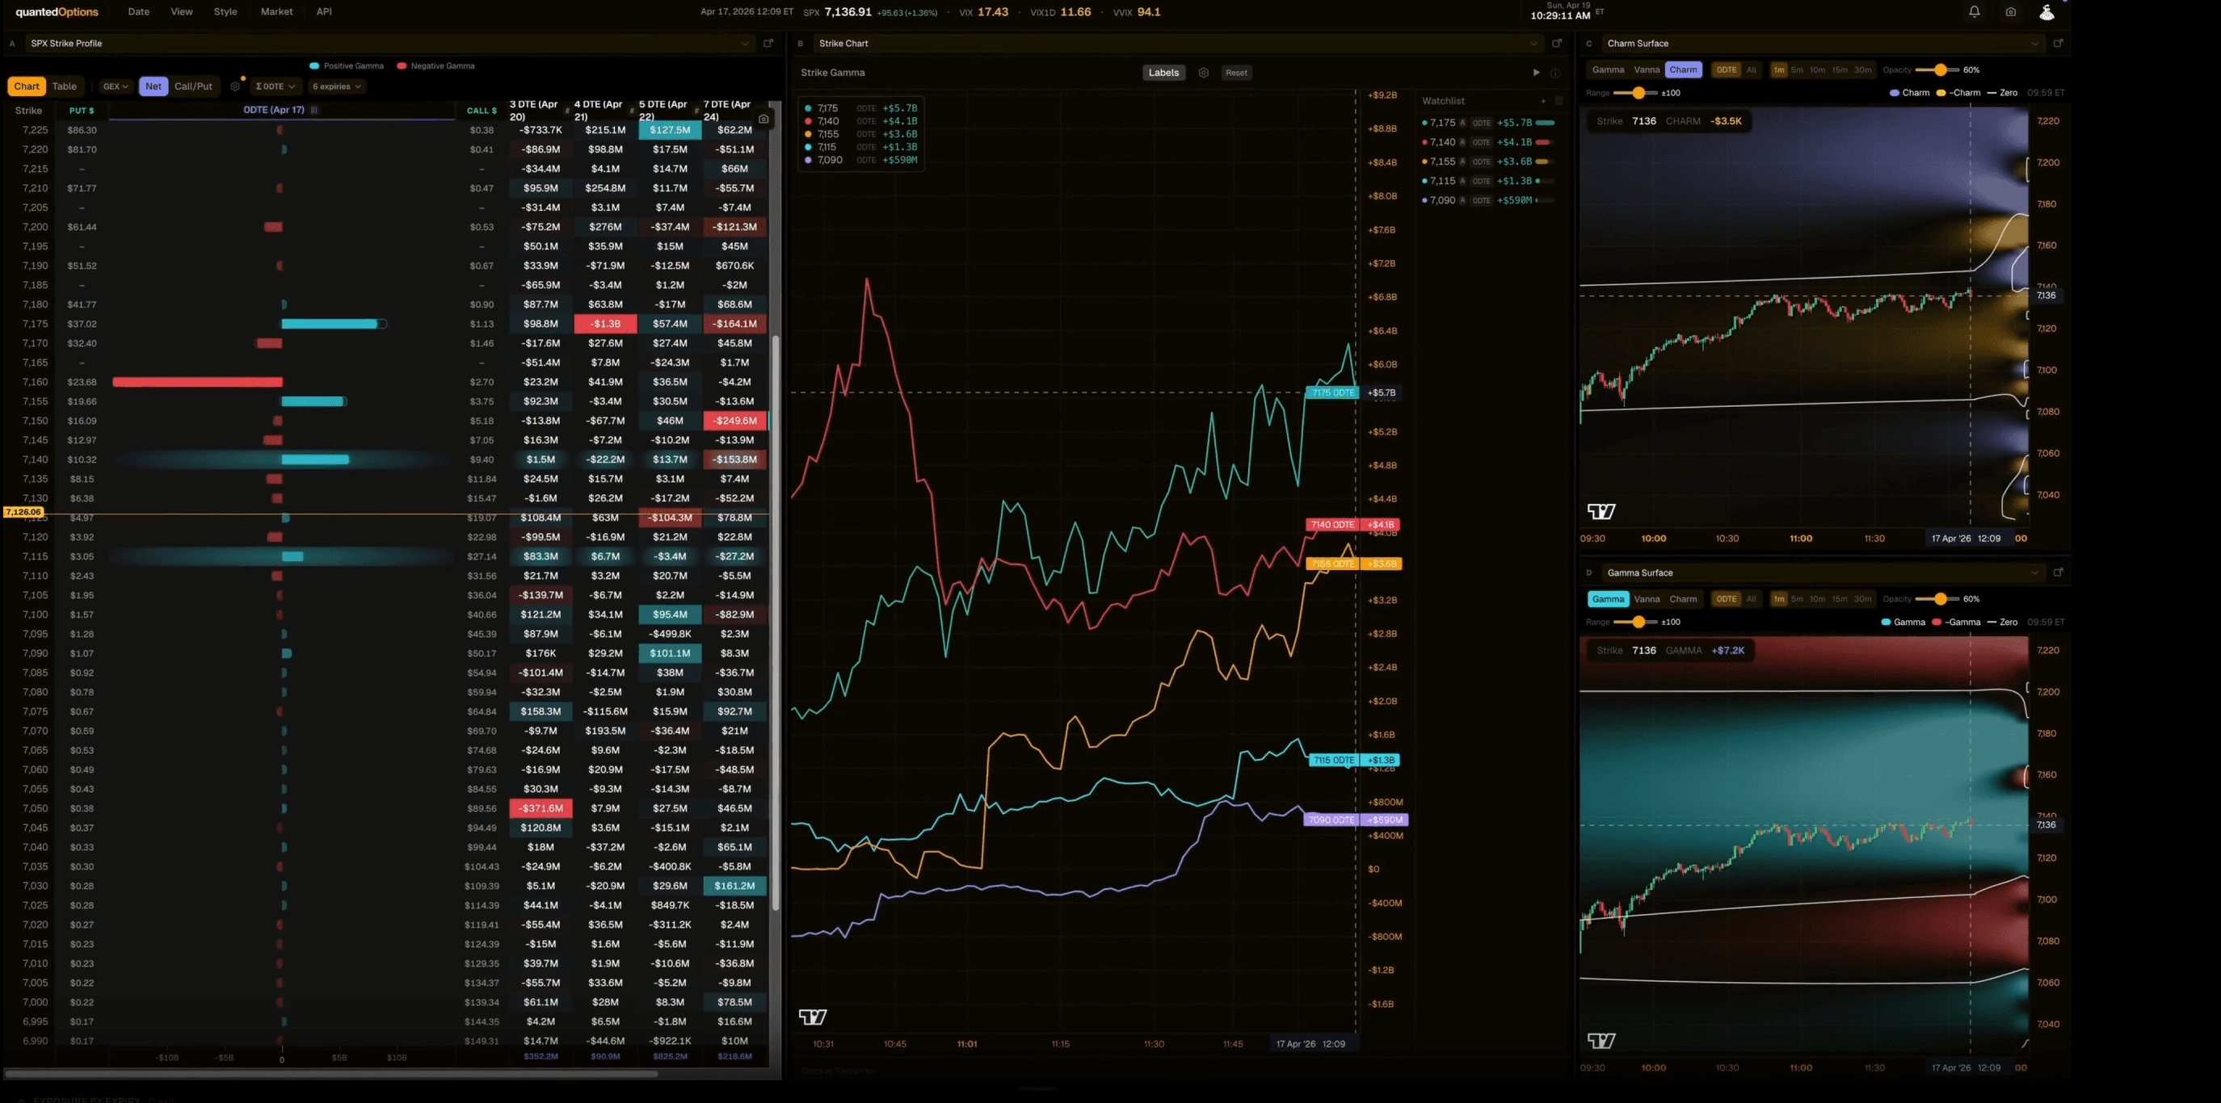Open Strike Profile settings gear
Screen dimensions: 2221x1103
click(234, 86)
